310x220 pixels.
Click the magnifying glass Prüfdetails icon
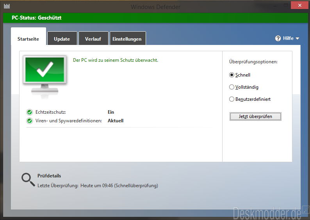click(x=28, y=180)
